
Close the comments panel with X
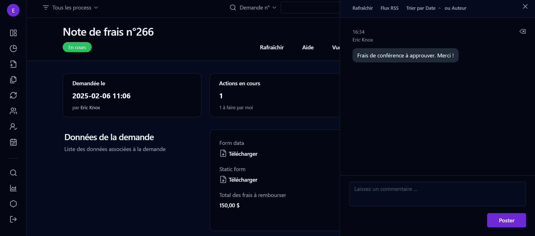pyautogui.click(x=525, y=6)
